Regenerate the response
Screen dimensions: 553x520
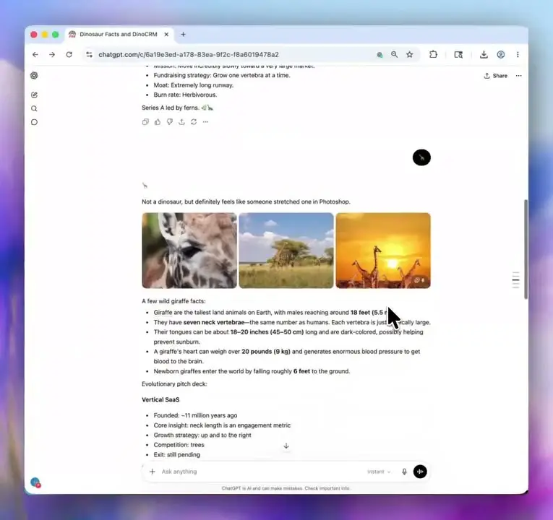coord(194,122)
